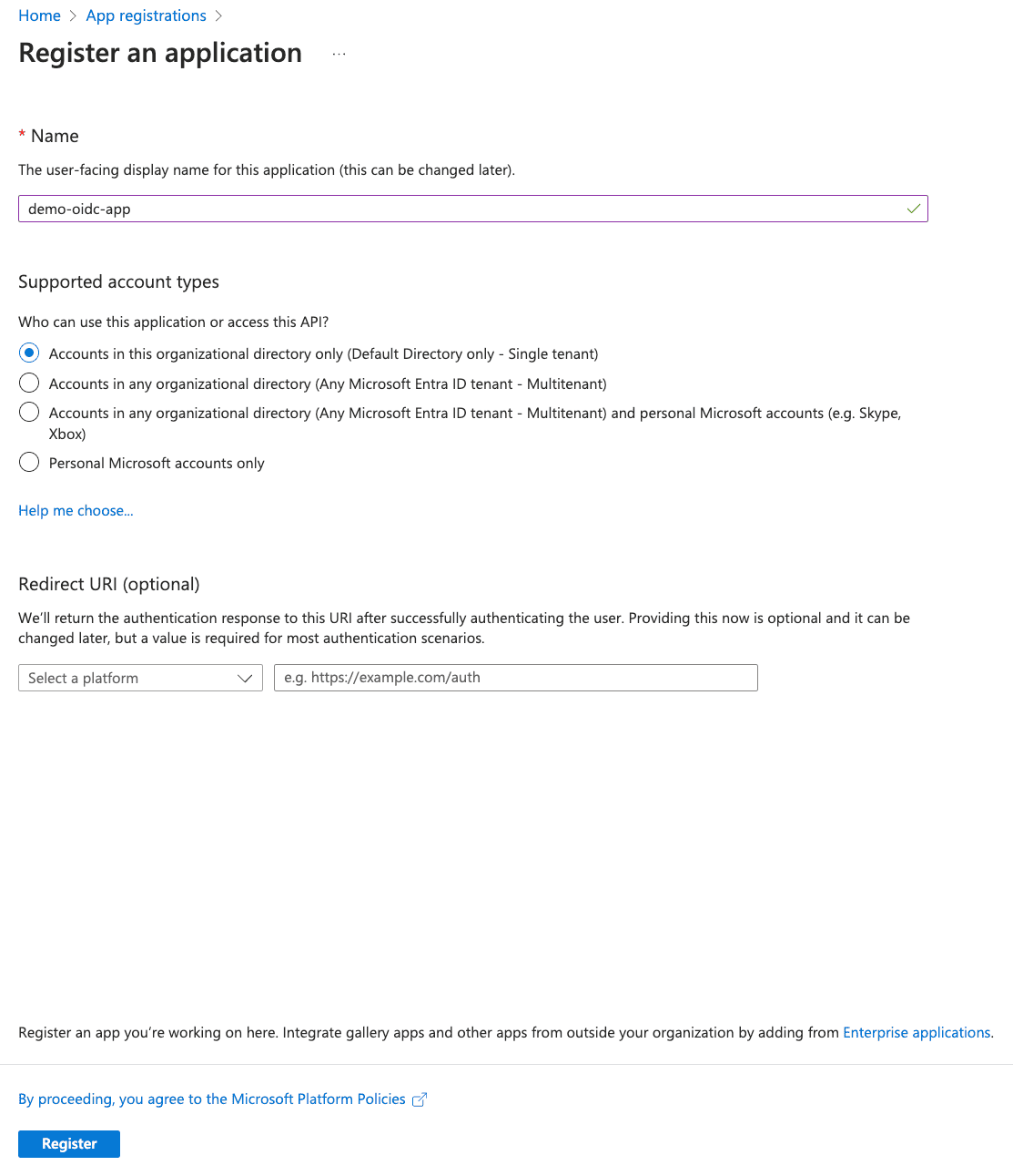Click the external link icon after Microsoft Platform Policies
The width and height of the screenshot is (1013, 1176).
(419, 1099)
